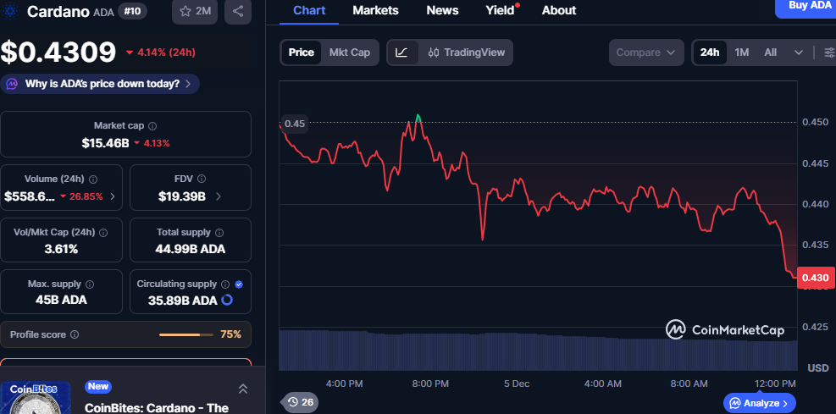The width and height of the screenshot is (836, 414).
Task: Select the 24h time range
Action: (710, 52)
